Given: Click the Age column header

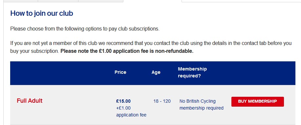Looking at the screenshot, I should pos(156,73).
